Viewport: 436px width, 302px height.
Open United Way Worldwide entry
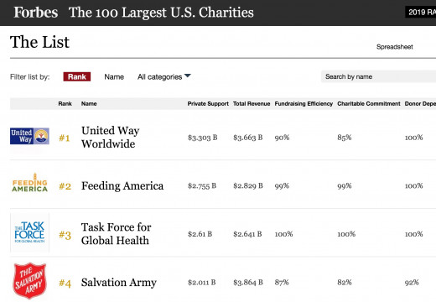point(111,137)
